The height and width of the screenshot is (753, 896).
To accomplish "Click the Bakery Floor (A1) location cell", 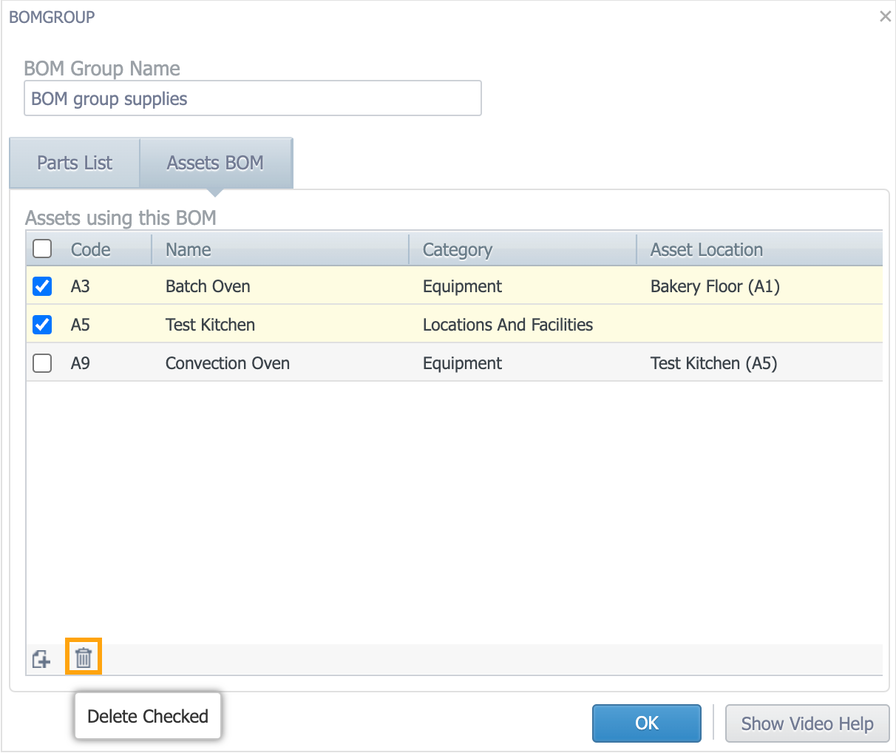I will (x=716, y=286).
